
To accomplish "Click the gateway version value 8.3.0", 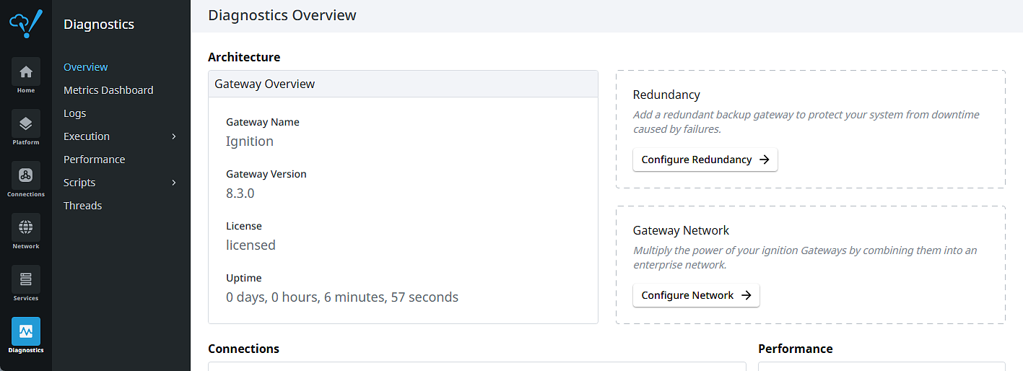I will pos(240,193).
